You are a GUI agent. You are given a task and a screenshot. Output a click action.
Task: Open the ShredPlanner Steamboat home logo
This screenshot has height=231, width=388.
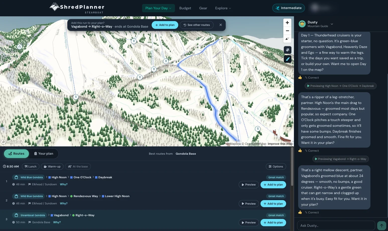[77, 8]
